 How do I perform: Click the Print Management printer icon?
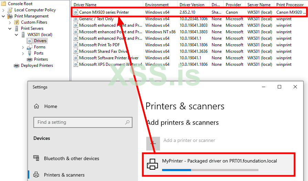click(10, 16)
